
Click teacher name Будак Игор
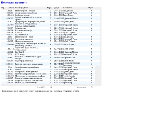click(68, 82)
